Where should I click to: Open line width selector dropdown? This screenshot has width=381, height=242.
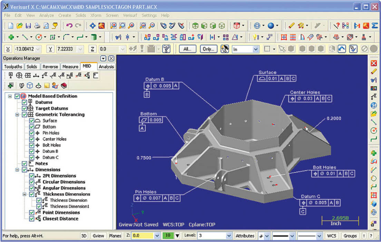[292, 236]
